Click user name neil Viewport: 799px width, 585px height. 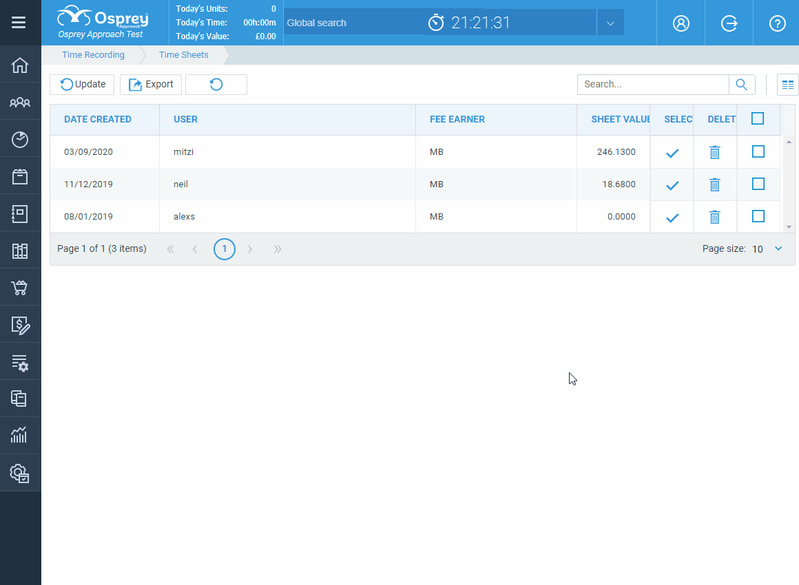click(x=180, y=184)
